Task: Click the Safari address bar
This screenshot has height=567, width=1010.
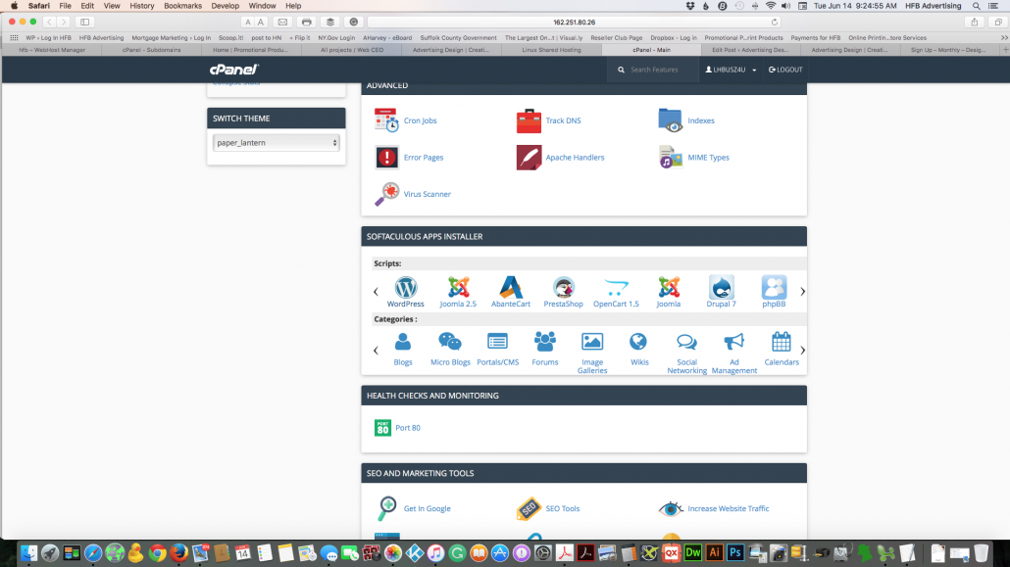Action: tap(574, 22)
